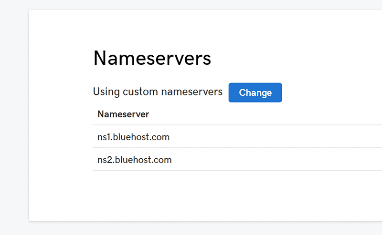The image size is (382, 235).
Task: Click the word custom in status label
Action: click(x=140, y=92)
